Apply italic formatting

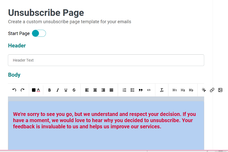58,90
